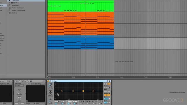Open the band 5 filter type chooser
Image resolution: width=187 pixels, height=105 pixels.
(82, 101)
